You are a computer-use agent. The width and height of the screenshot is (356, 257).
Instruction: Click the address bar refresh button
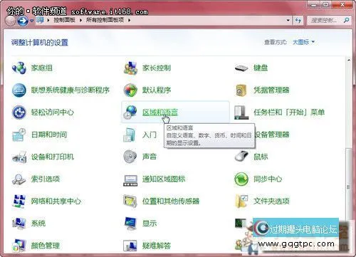tap(298, 21)
